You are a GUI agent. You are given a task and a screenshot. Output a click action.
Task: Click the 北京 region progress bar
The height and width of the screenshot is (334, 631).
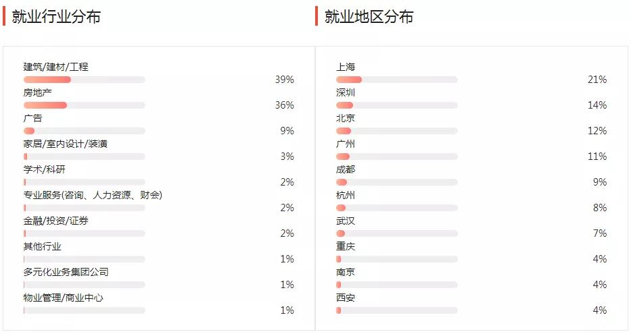coord(397,131)
